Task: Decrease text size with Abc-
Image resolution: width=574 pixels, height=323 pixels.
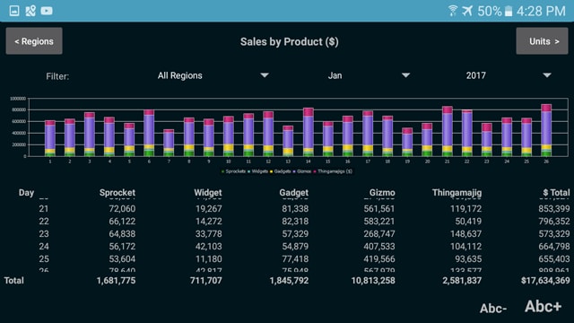Action: 493,309
